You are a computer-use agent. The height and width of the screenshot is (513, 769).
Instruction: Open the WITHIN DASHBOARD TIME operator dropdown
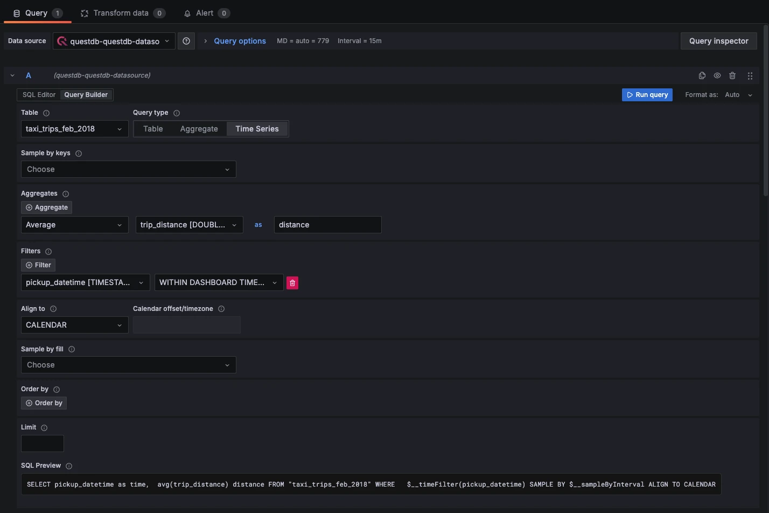pos(219,282)
